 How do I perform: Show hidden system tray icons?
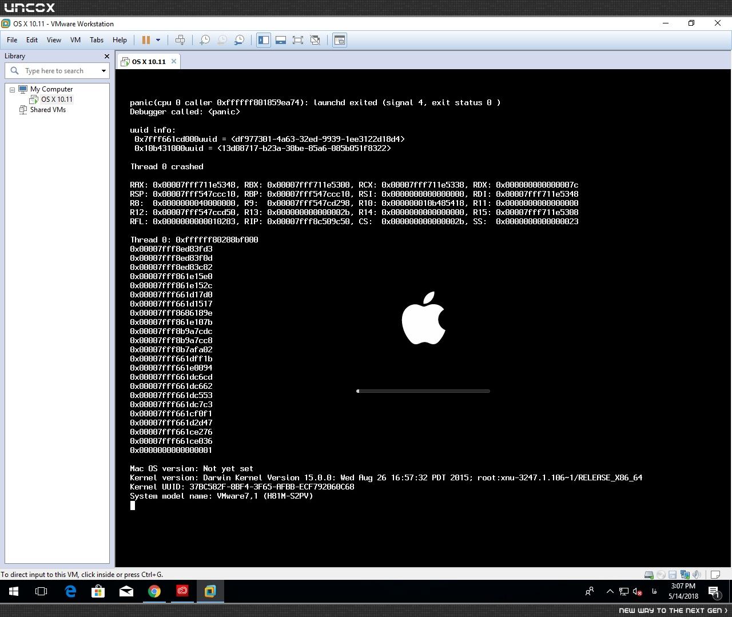pos(610,591)
